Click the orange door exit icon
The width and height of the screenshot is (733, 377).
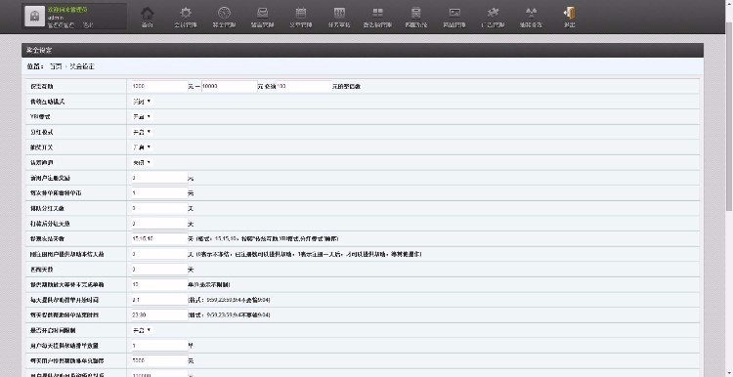pyautogui.click(x=570, y=13)
